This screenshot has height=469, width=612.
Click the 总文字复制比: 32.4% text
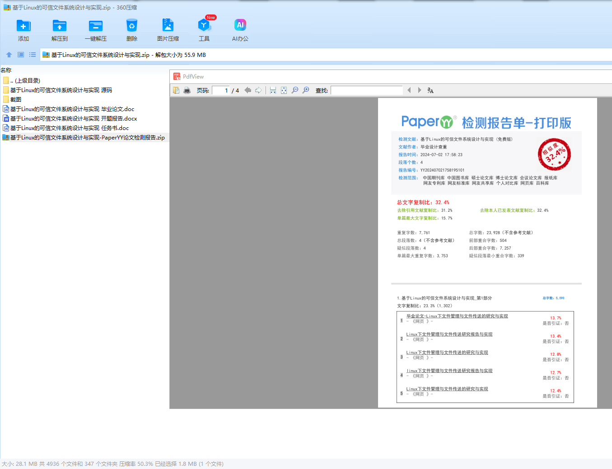click(423, 202)
